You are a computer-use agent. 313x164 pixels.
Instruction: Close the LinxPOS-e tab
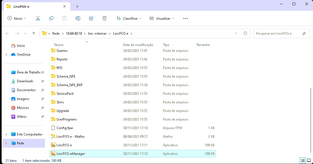click(65, 6)
